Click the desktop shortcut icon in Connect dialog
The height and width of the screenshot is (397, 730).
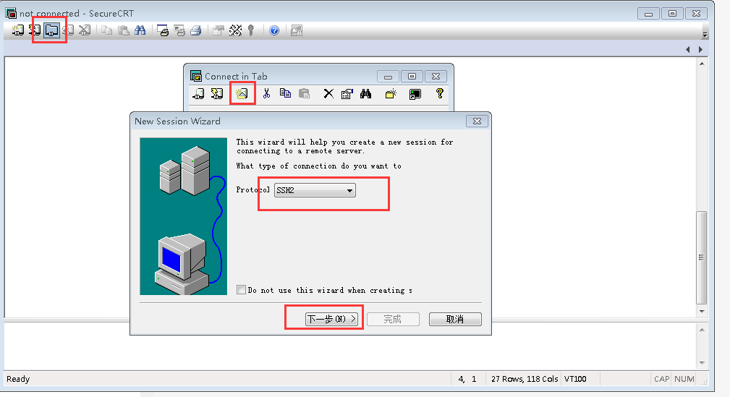pos(415,94)
